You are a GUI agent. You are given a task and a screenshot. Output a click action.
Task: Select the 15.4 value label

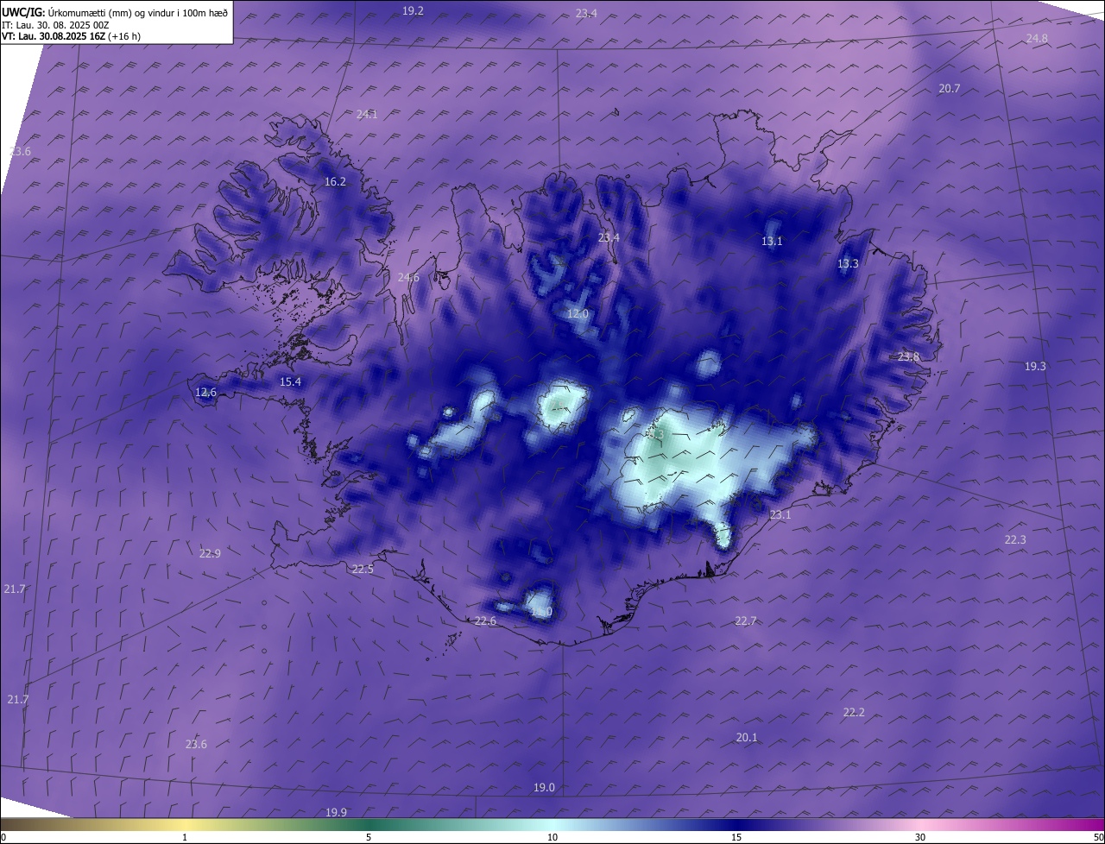click(x=291, y=381)
